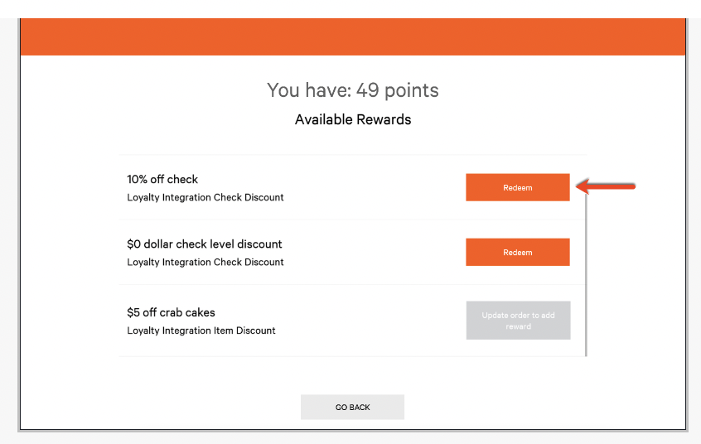This screenshot has width=701, height=444.
Task: Click the 'You have: 49 points' text
Action: [352, 90]
